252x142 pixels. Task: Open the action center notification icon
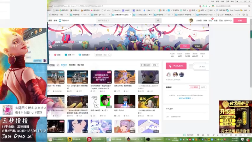pos(242,139)
